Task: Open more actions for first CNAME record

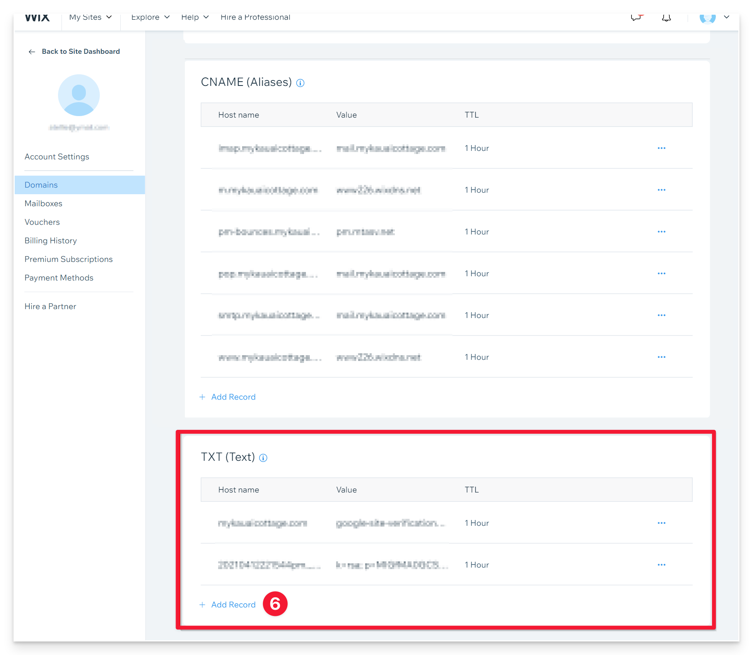Action: 661,148
